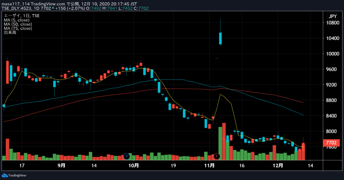Screen dimensions: 344x180
Task: Select the JPY currency label
Action: click(x=333, y=16)
